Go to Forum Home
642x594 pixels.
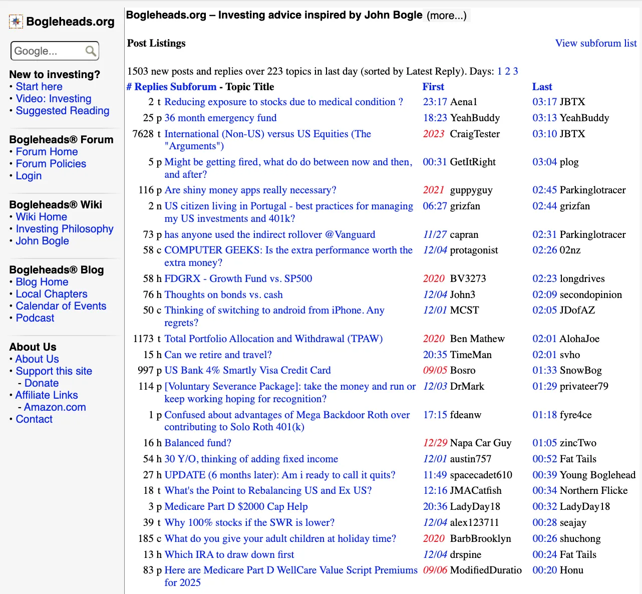coord(47,152)
